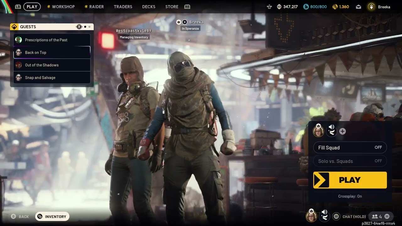Click the RB bumper icon after STORE
The width and height of the screenshot is (402, 226).
pos(187,7)
